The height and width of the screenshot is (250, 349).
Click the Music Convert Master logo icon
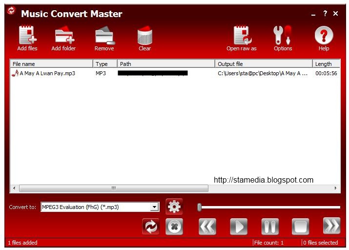click(11, 10)
